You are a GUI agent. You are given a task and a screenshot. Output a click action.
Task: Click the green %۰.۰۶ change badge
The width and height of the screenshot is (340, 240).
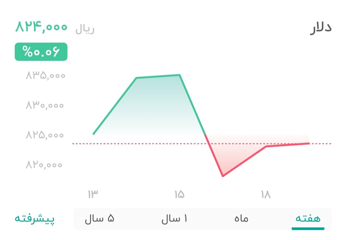click(41, 51)
